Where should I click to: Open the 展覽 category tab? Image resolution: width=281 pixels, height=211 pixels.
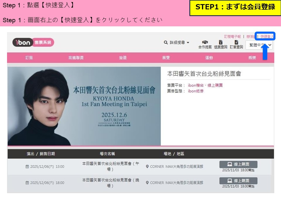tap(166, 58)
